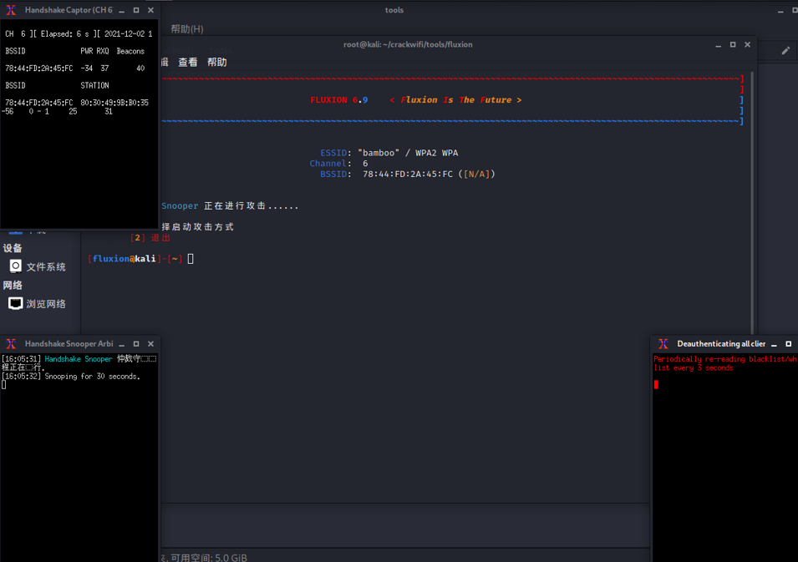Image resolution: width=798 pixels, height=562 pixels.
Task: Click the 设备 sidebar heading
Action: tap(13, 248)
